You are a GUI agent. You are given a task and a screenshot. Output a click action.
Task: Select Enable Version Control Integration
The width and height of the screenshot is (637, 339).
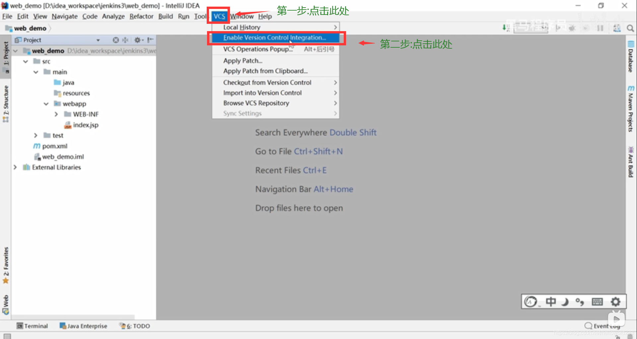click(x=276, y=38)
